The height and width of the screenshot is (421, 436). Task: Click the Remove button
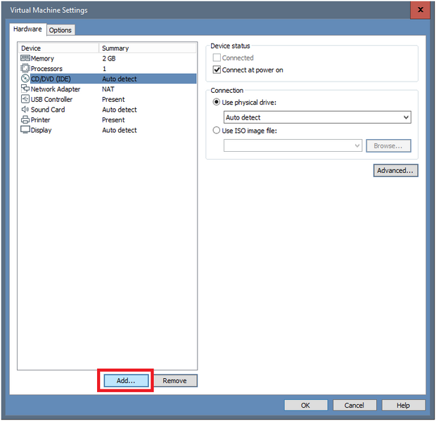(175, 380)
